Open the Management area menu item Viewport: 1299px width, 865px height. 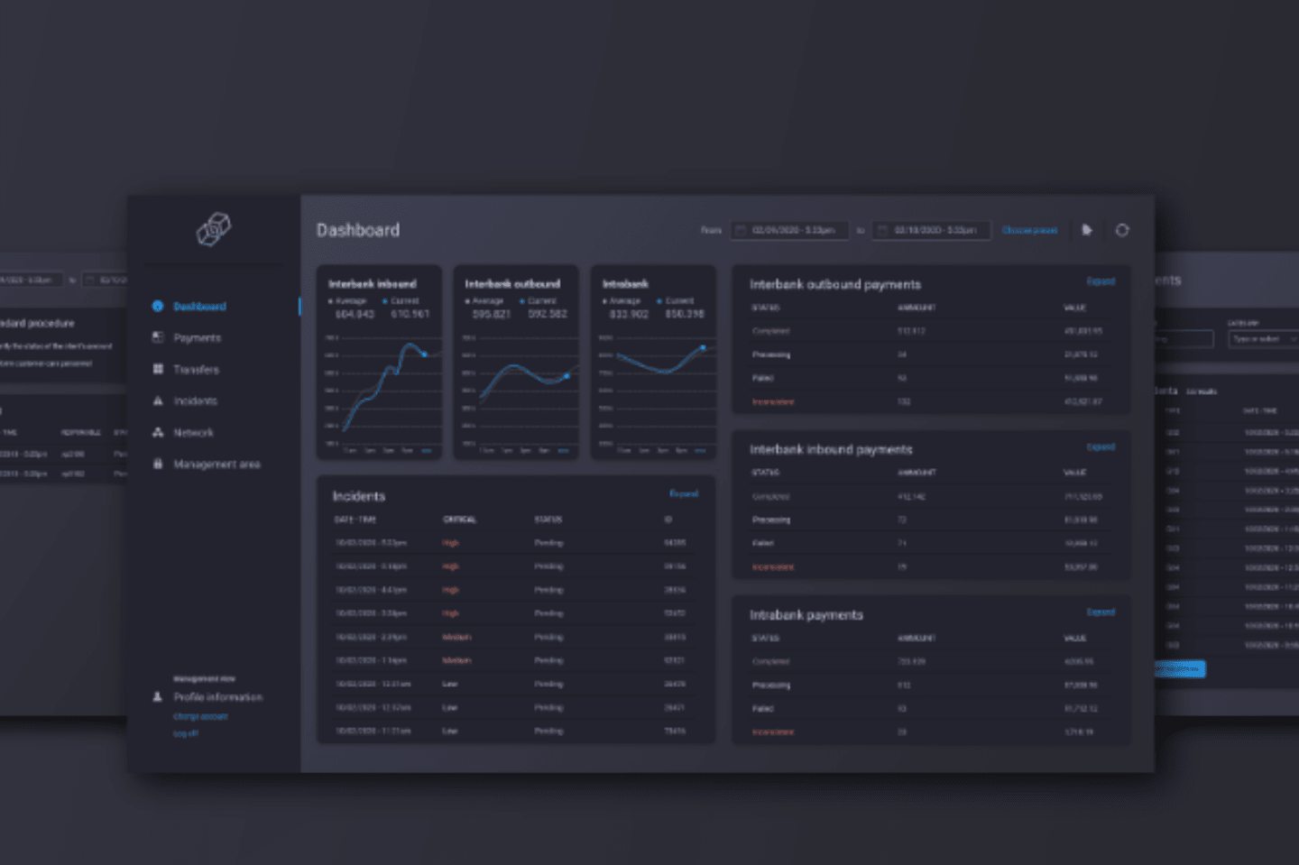click(216, 465)
